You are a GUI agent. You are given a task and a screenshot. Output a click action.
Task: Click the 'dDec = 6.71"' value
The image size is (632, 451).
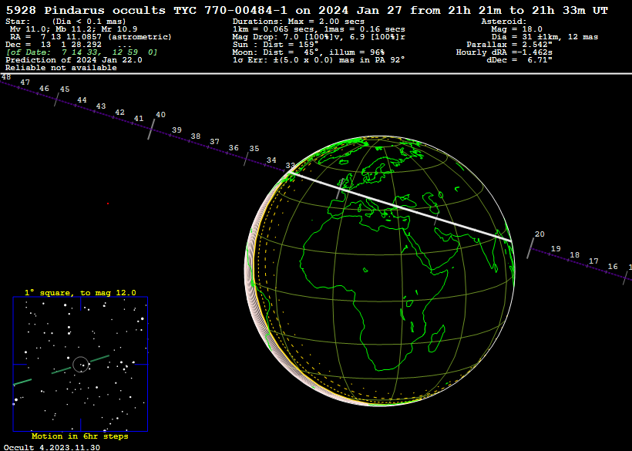[519, 60]
